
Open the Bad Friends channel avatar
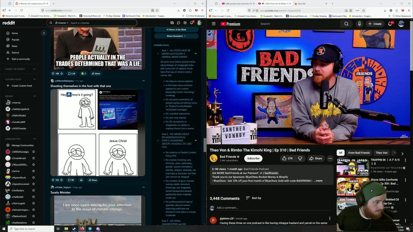(214, 158)
